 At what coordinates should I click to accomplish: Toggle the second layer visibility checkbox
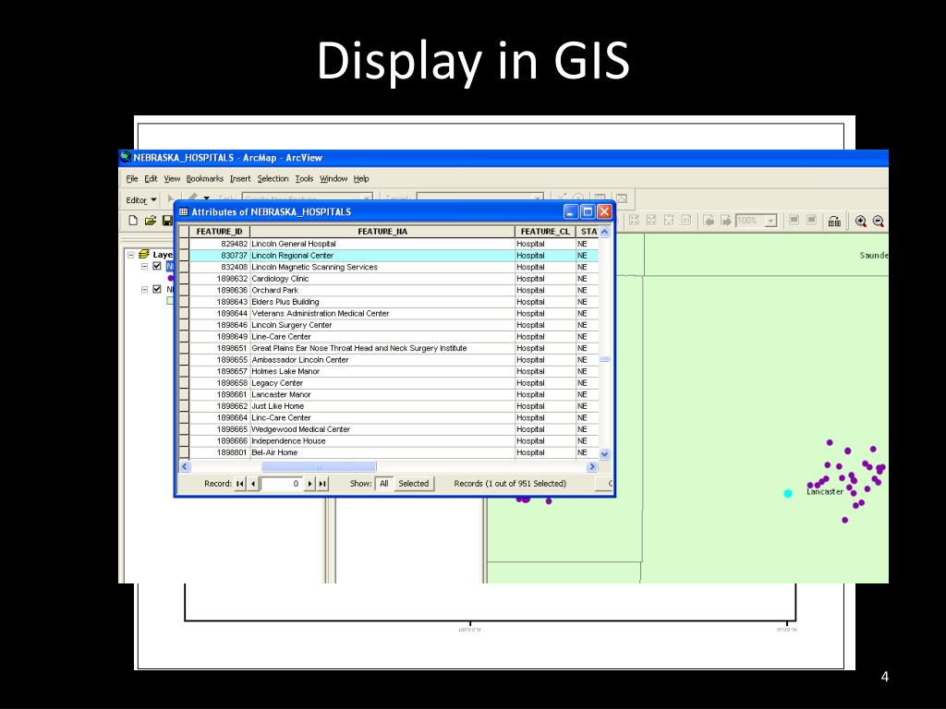pos(157,289)
